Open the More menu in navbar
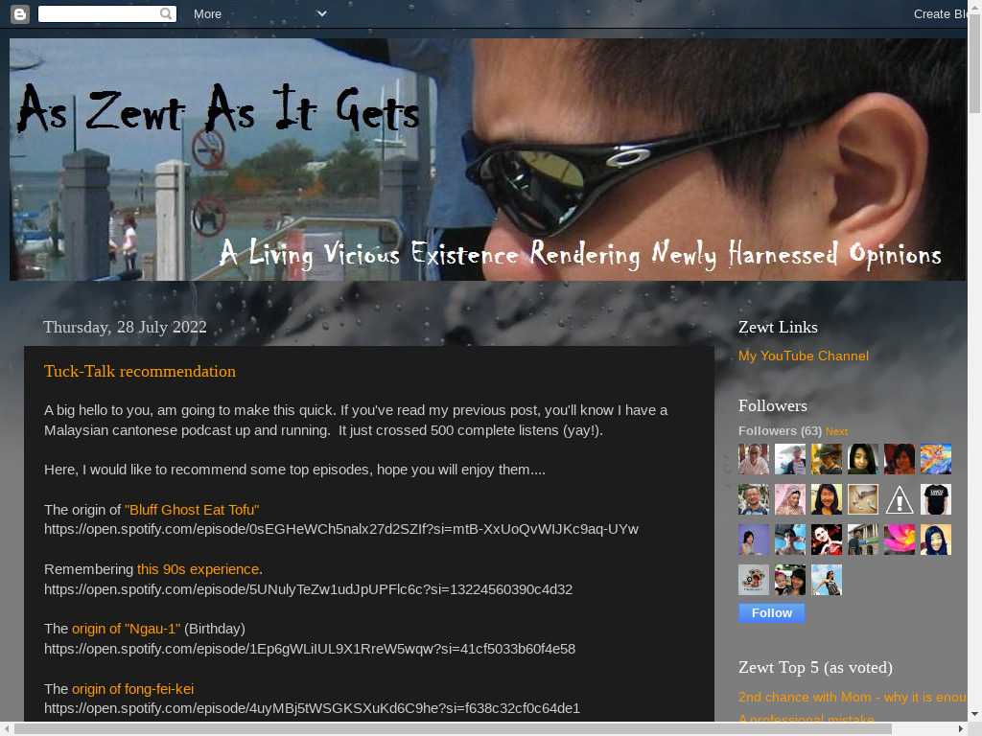Screen dimensions: 982x736 (207, 13)
